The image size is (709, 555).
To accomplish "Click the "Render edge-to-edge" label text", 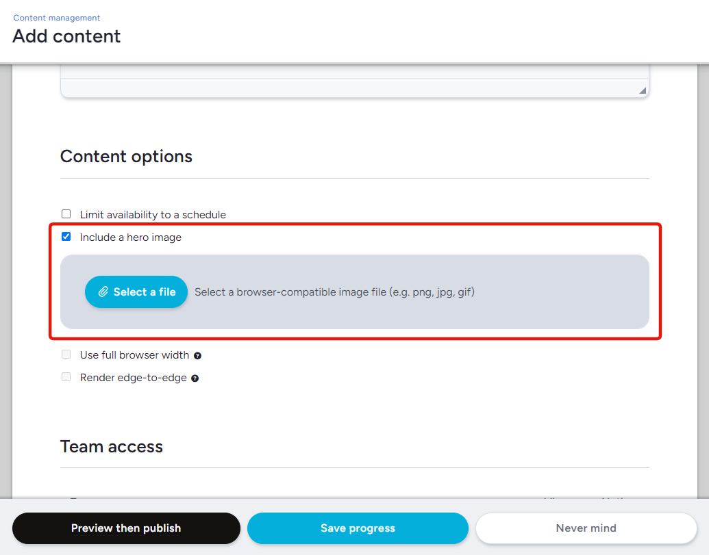I will point(133,378).
